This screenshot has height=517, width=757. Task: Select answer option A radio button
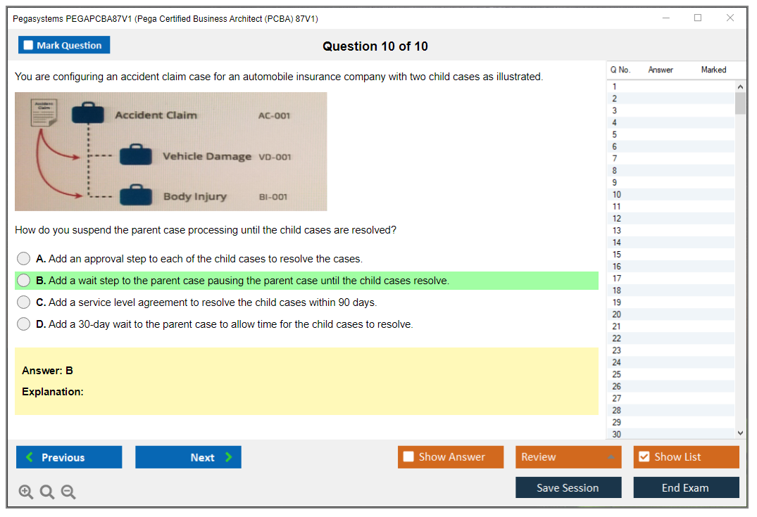click(x=24, y=259)
